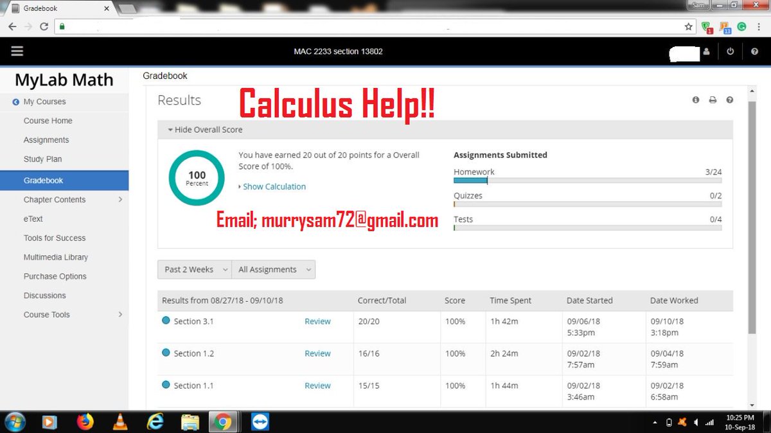
Task: Reload the page using the refresh icon
Action: point(44,27)
